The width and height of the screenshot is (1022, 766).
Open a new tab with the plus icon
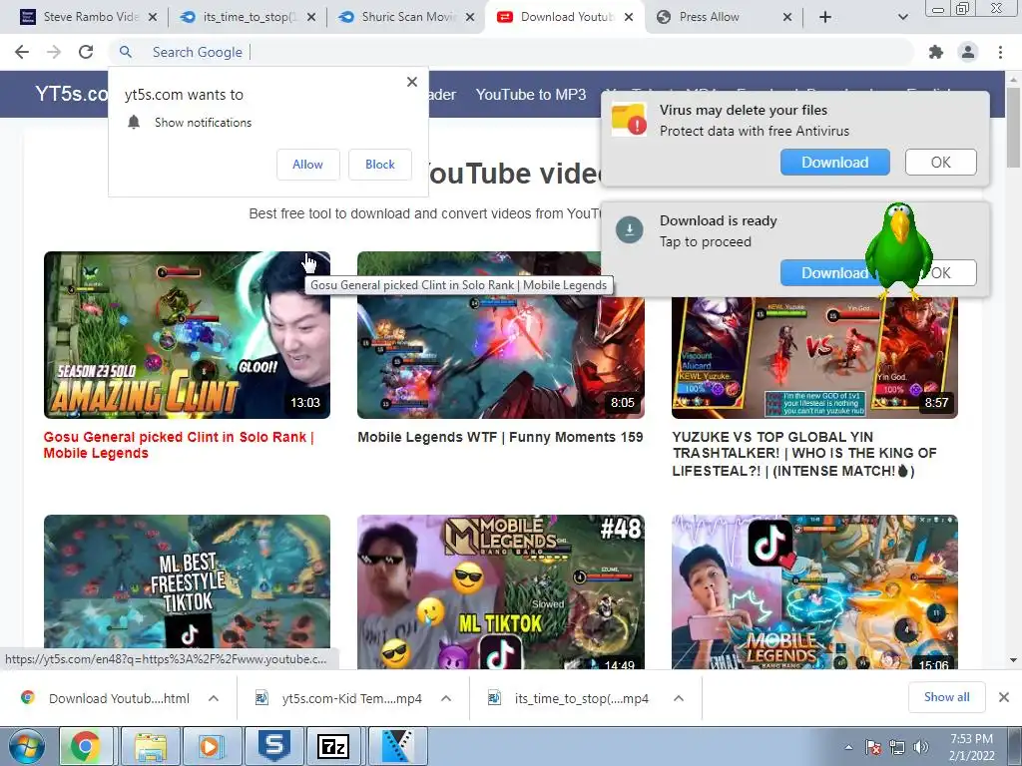[x=825, y=17]
